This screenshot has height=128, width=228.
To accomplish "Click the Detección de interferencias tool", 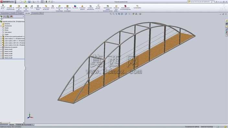I will (x=10, y=7).
